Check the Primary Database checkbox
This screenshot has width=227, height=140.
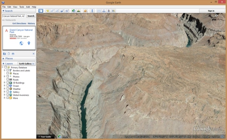[6, 67]
